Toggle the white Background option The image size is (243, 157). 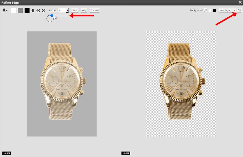(210, 10)
